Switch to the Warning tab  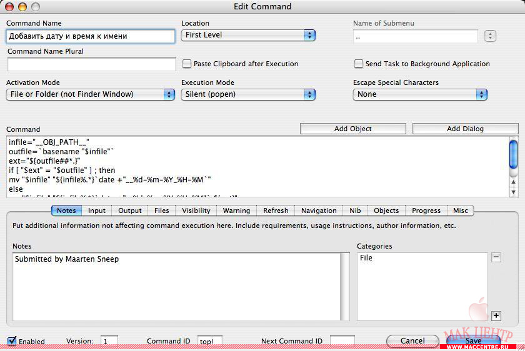(x=236, y=210)
